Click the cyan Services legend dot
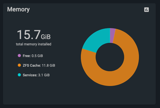 pyautogui.click(x=19, y=75)
